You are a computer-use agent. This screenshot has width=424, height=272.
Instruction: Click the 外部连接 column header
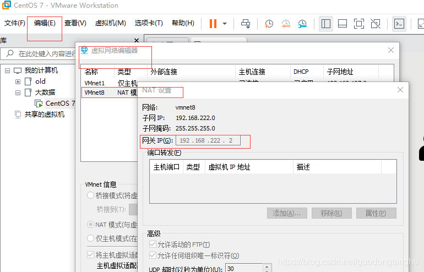point(191,72)
